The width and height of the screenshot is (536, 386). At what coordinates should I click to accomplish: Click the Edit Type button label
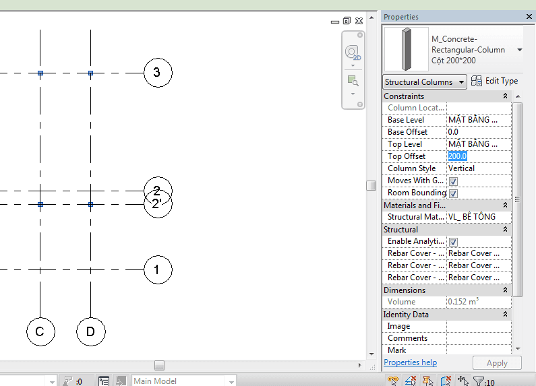pos(502,81)
